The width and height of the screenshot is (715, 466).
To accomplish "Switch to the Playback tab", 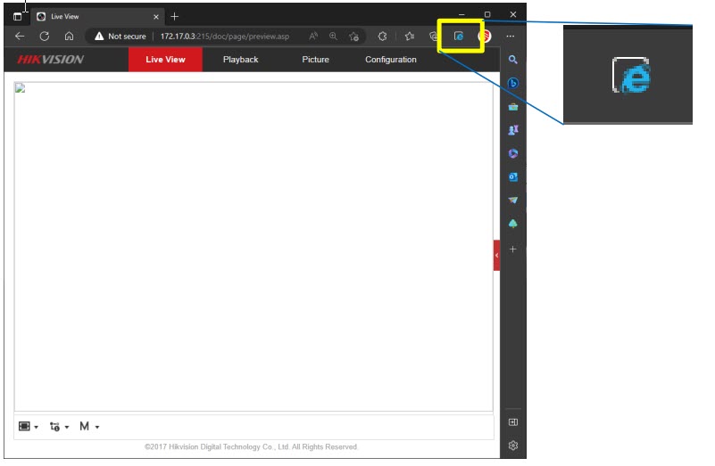I will coord(240,60).
